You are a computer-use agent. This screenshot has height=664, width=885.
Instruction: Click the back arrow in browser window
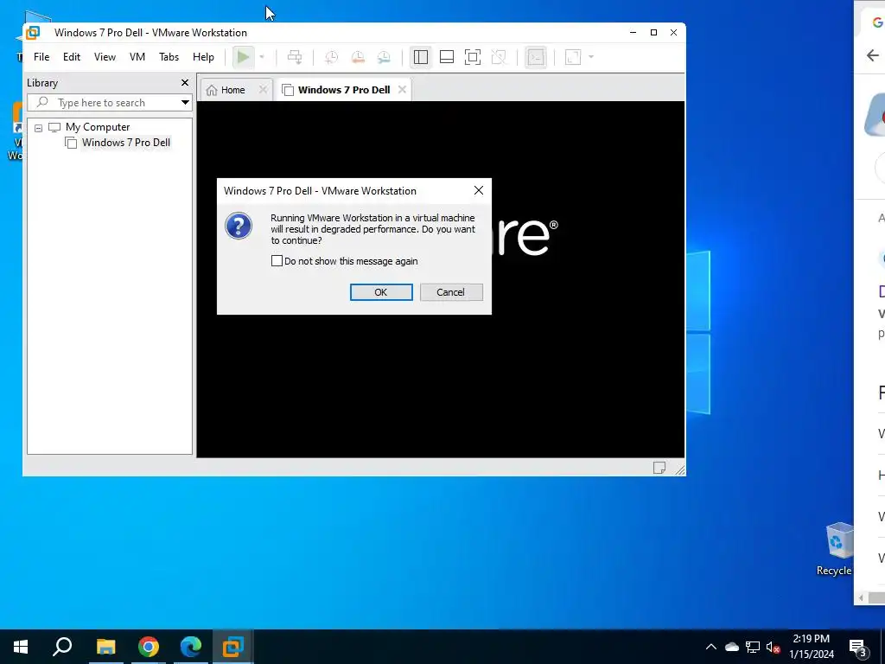873,55
